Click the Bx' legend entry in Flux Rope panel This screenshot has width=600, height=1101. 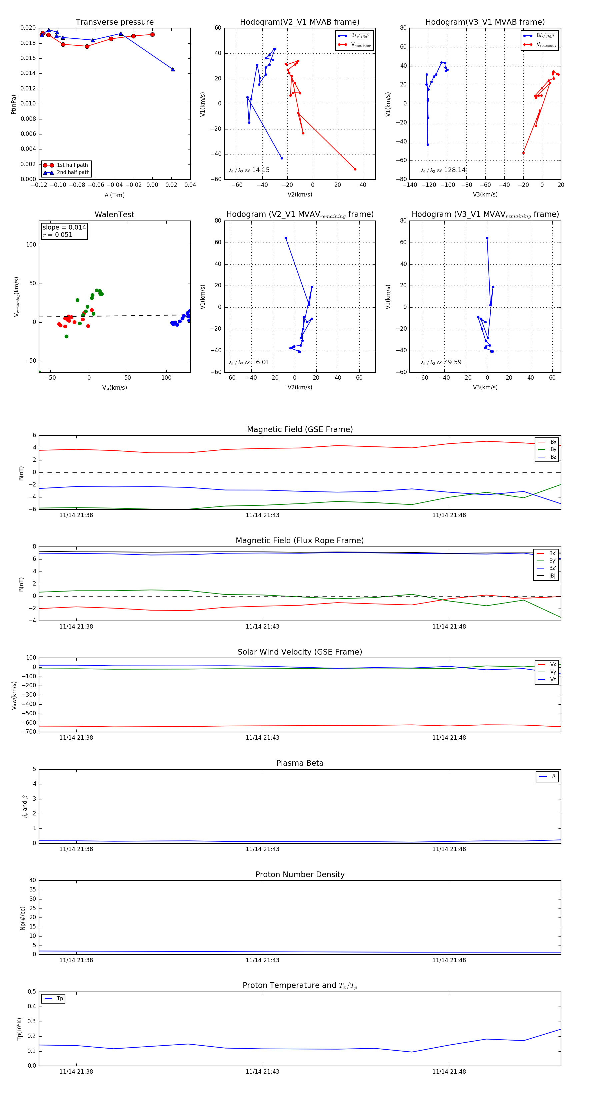coord(546,553)
